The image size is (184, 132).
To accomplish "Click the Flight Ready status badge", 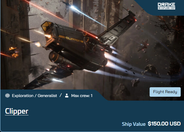I will (165, 92).
